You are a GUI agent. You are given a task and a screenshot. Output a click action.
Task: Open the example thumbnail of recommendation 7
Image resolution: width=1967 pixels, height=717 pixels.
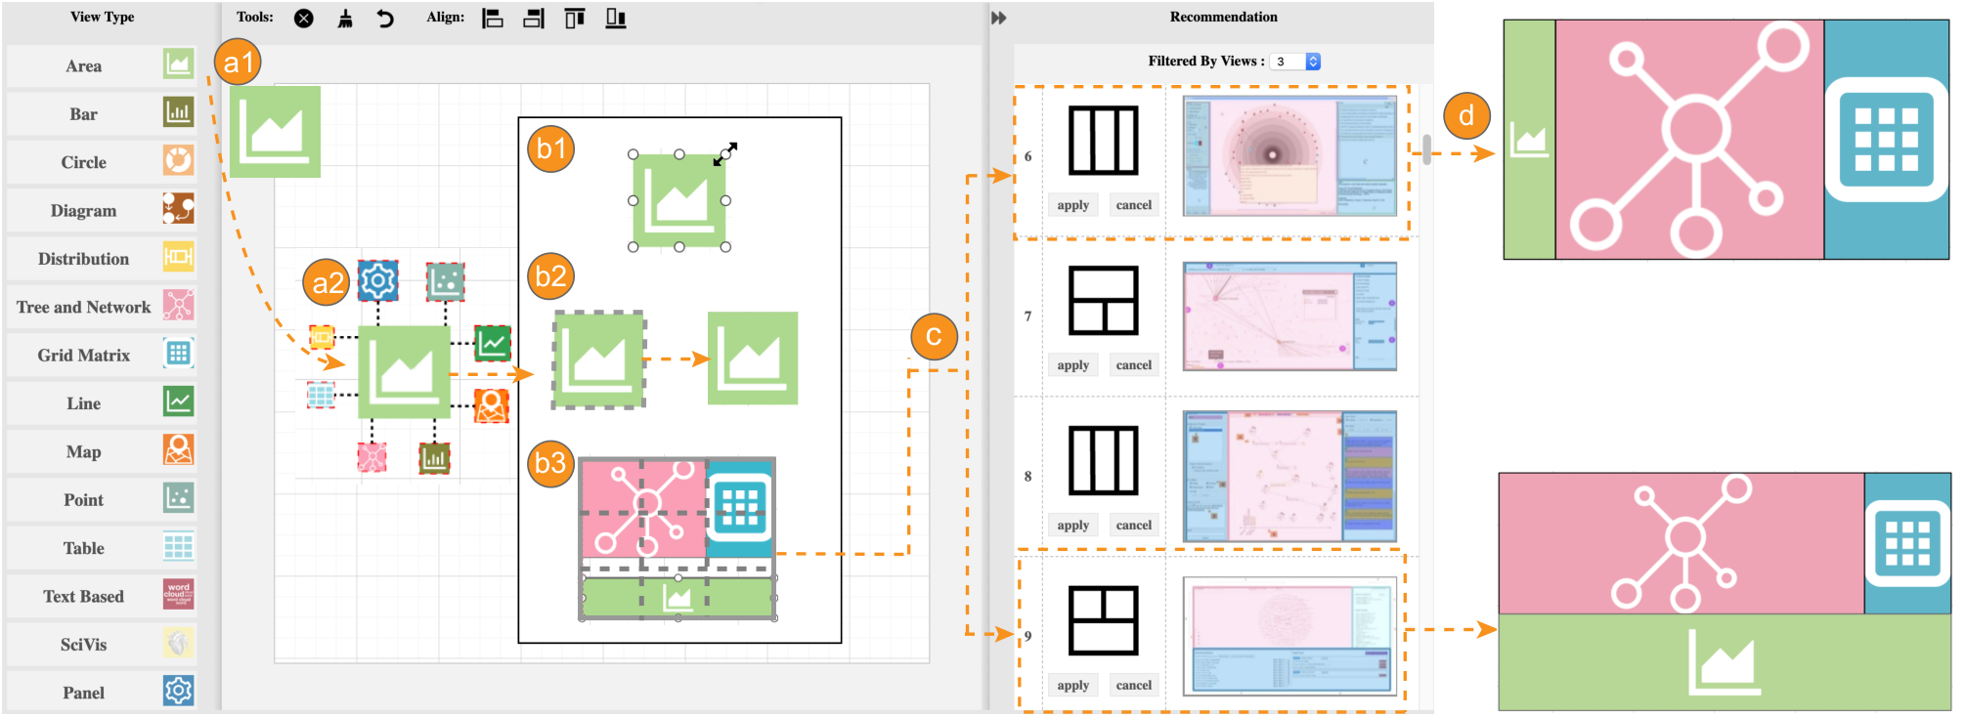coord(1289,316)
